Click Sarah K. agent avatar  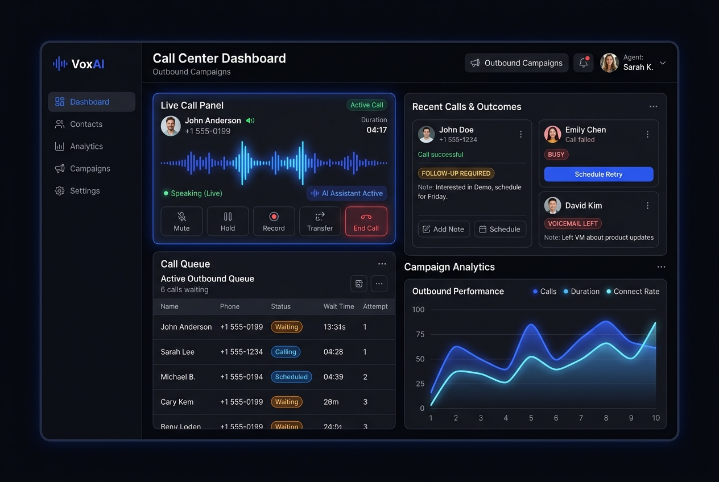[x=609, y=63]
